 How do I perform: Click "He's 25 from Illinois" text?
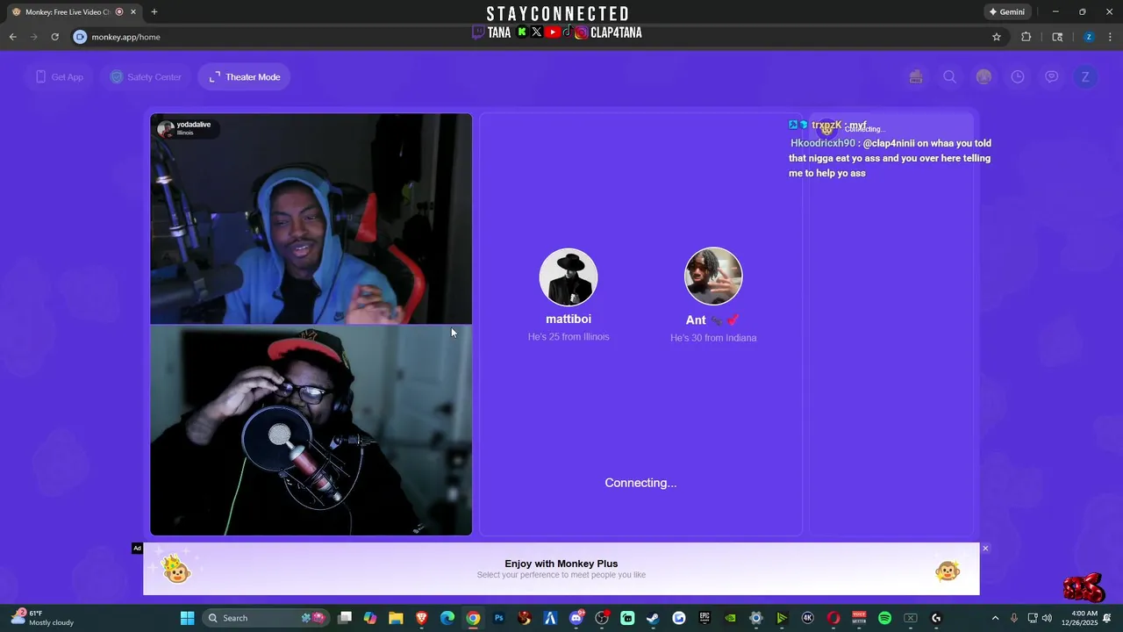click(x=569, y=337)
